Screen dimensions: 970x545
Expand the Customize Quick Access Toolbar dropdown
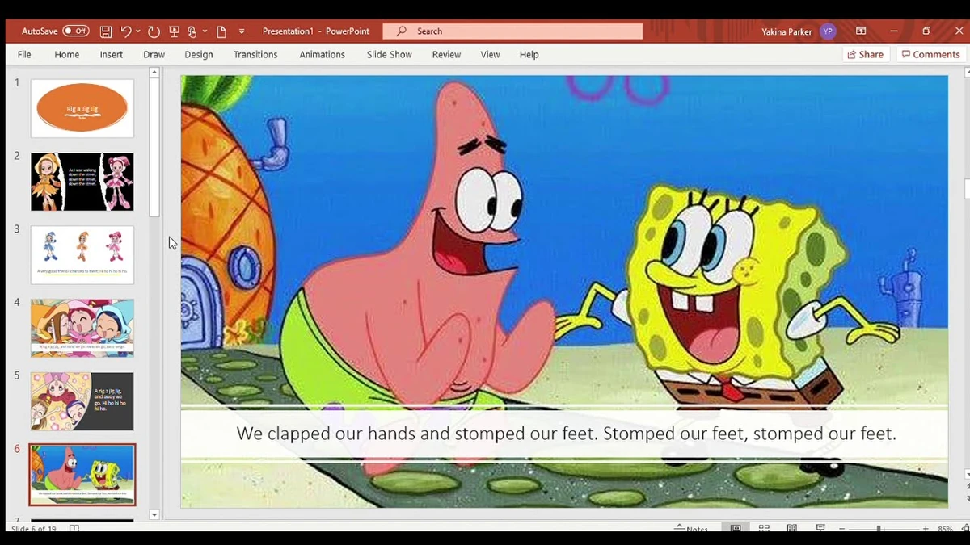tap(242, 31)
